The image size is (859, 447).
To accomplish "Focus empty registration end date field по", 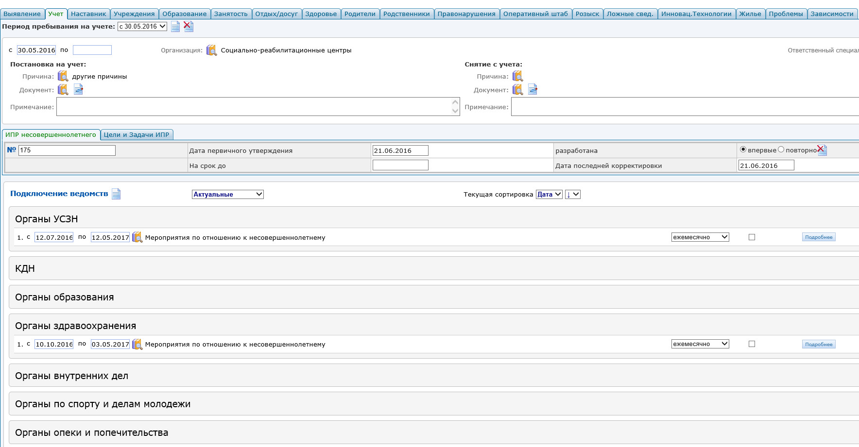I will (x=92, y=50).
